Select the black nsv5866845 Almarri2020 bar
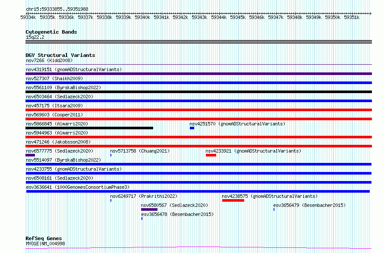The image size is (384, 253). [89, 128]
